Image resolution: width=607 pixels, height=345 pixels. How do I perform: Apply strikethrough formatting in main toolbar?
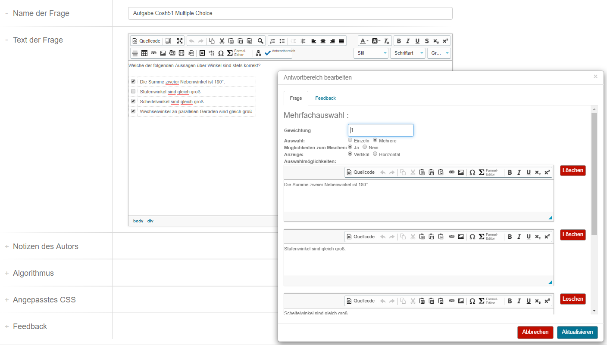(x=427, y=41)
